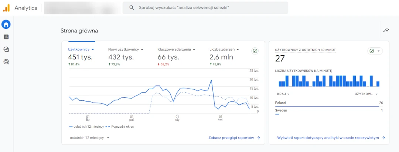
Task: Click the "01 lip" axis label
Action: point(88,118)
